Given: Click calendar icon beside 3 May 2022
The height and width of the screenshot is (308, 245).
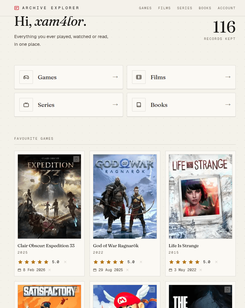Looking at the screenshot, I should coord(170,270).
